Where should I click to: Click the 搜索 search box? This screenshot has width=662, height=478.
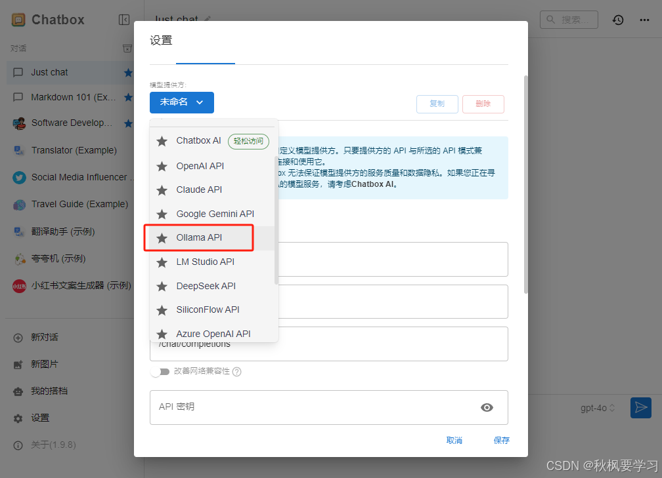coord(569,20)
